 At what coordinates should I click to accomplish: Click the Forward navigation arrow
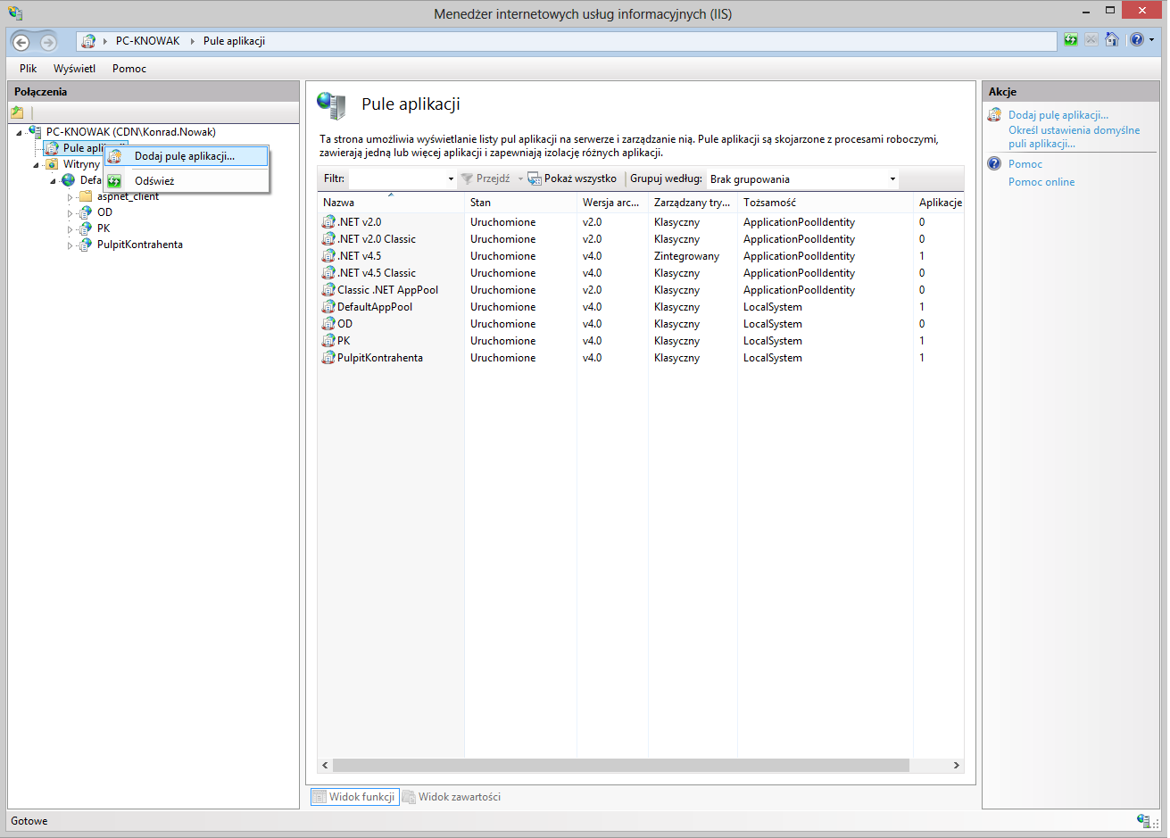pyautogui.click(x=48, y=42)
